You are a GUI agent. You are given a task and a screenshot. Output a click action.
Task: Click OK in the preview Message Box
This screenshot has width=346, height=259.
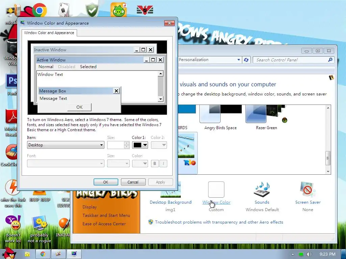pyautogui.click(x=79, y=107)
